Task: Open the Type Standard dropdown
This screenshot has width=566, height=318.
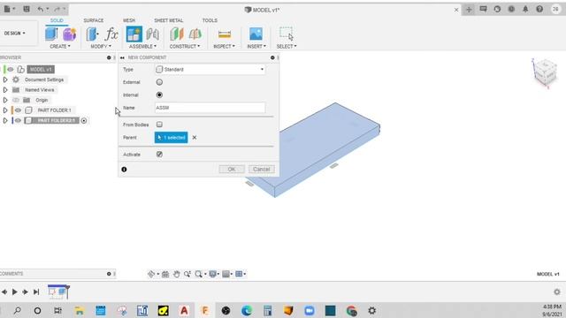Action: click(210, 69)
